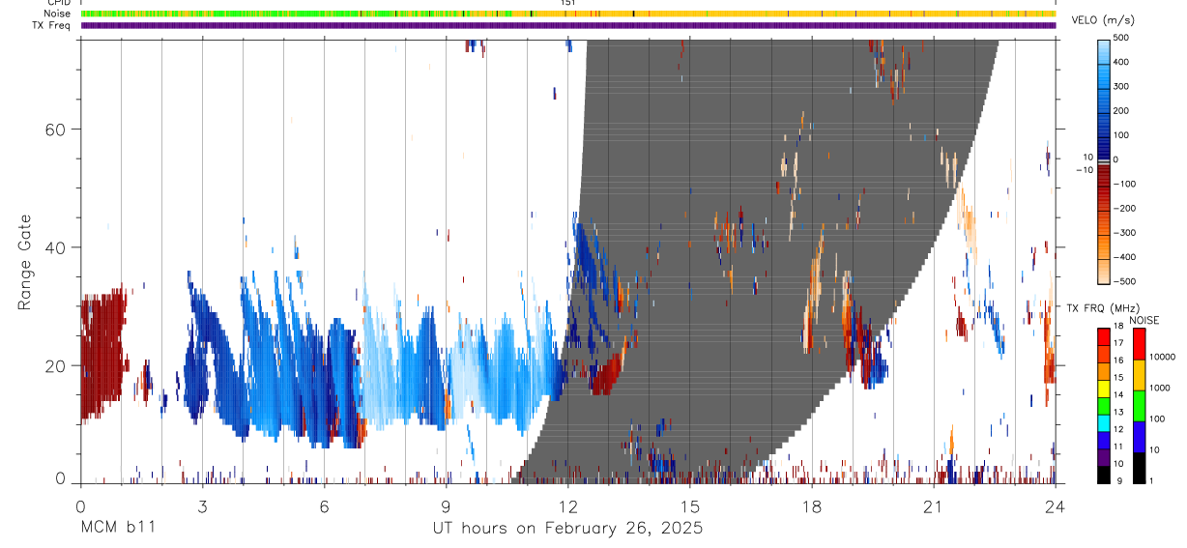Click the orange 1000 noise legend swatch

pyautogui.click(x=1138, y=374)
